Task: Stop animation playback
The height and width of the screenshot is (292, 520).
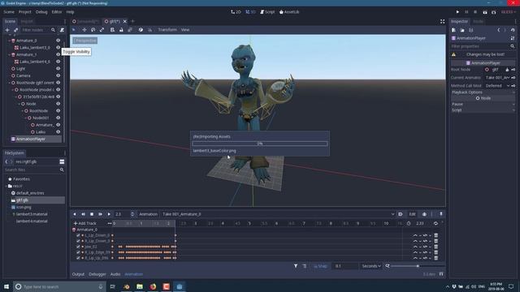Action: click(x=92, y=214)
